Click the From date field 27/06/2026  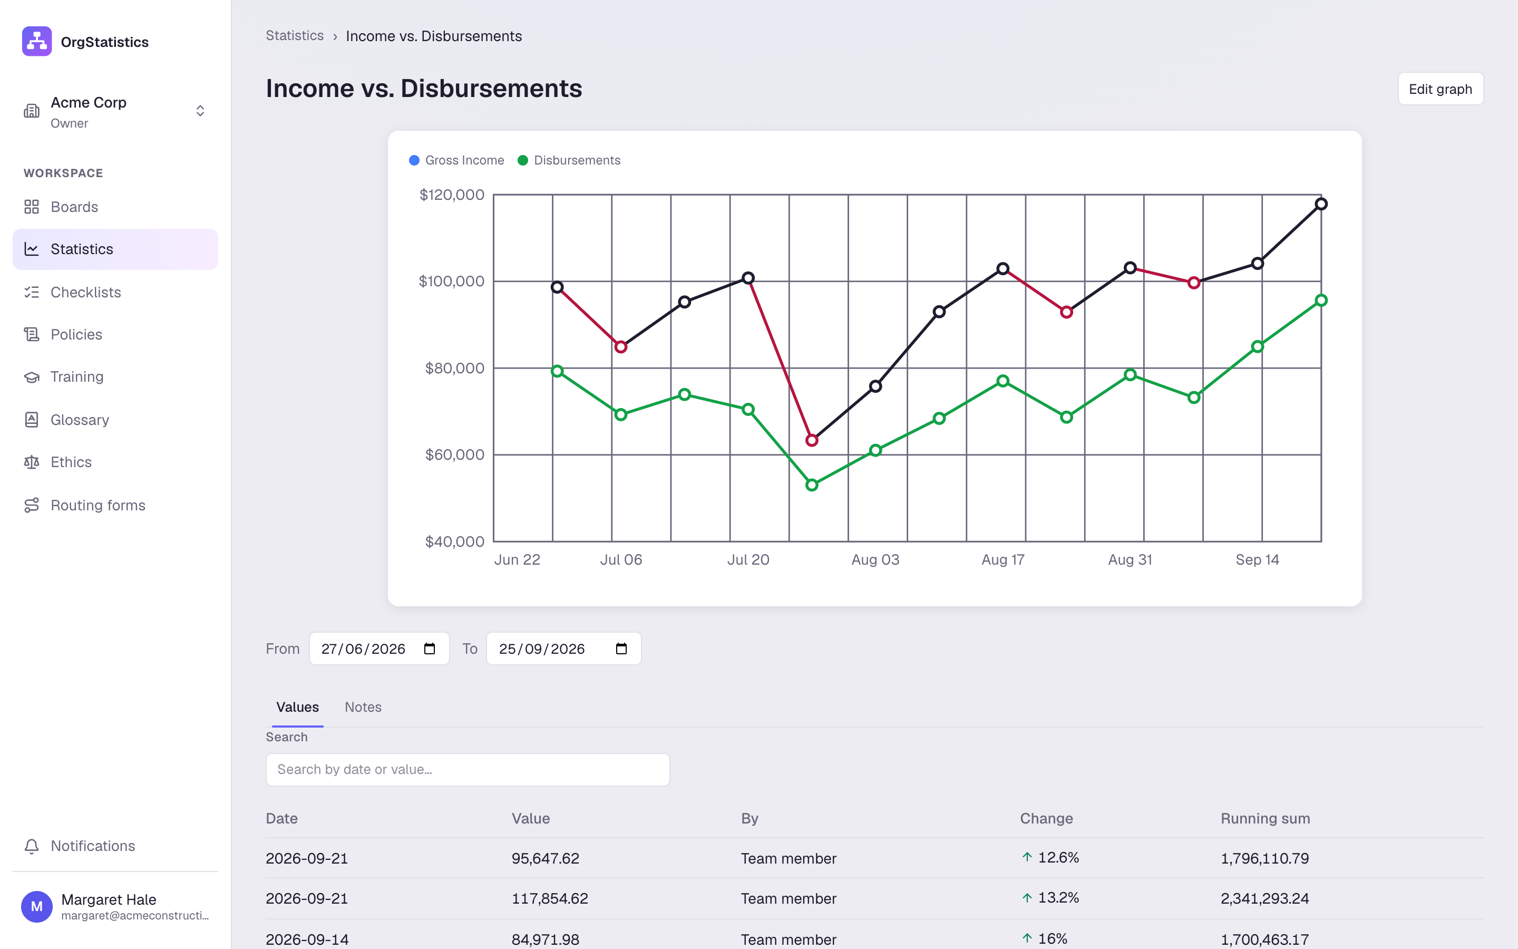tap(379, 648)
